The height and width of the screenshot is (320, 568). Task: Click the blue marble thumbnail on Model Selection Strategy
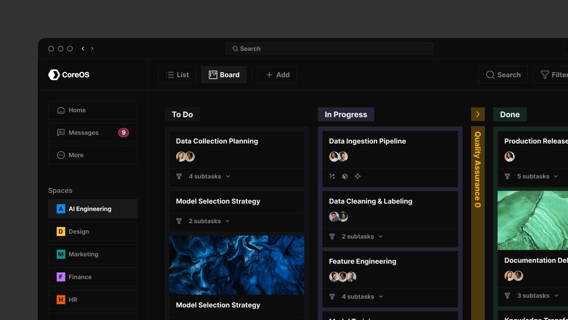[x=237, y=265]
